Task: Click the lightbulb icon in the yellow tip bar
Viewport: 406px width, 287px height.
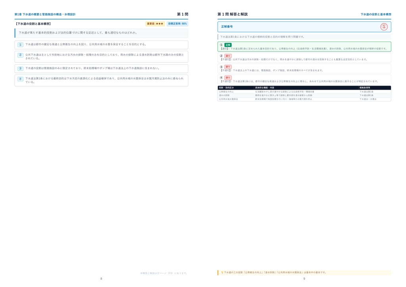Action: click(222, 272)
